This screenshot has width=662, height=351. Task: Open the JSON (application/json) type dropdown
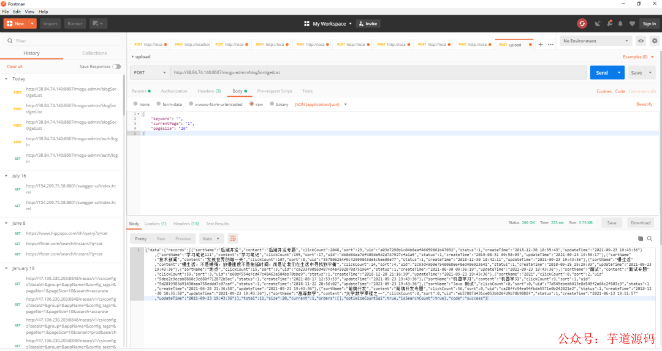click(321, 104)
